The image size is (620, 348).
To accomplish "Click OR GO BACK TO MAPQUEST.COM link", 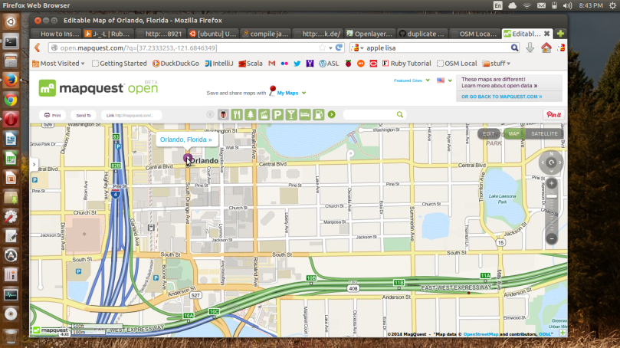I will [x=501, y=97].
